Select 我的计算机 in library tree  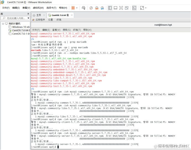pos(14,24)
